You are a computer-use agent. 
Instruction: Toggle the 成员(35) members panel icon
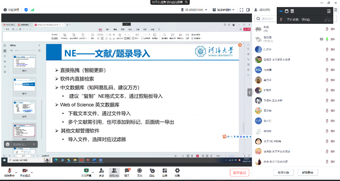(114, 171)
